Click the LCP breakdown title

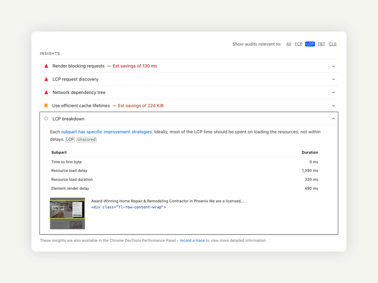pyautogui.click(x=68, y=119)
